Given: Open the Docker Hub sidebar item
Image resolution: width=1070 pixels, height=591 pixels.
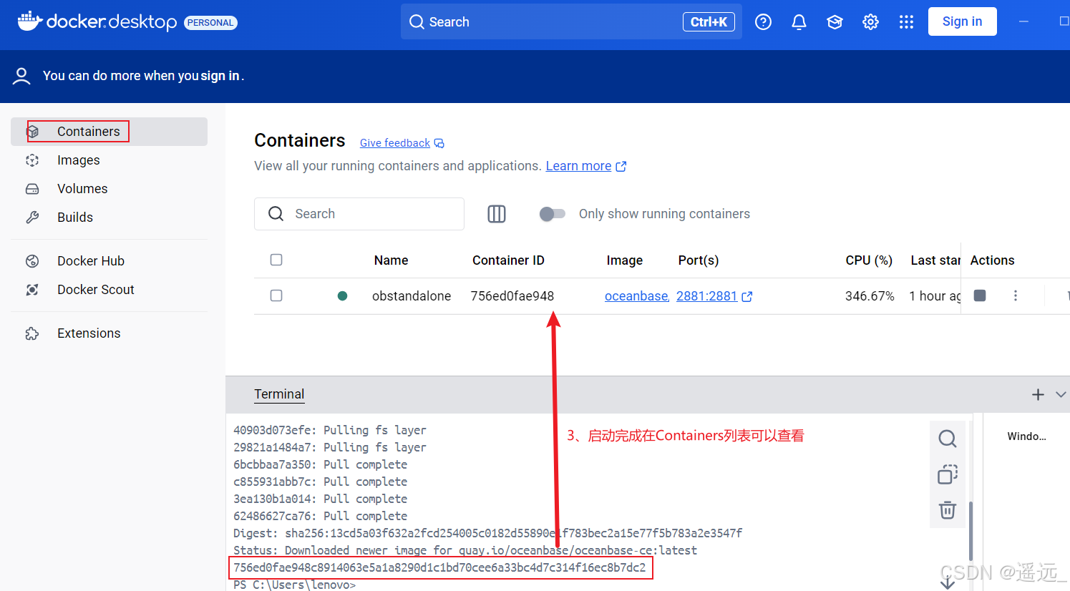Looking at the screenshot, I should [x=109, y=261].
